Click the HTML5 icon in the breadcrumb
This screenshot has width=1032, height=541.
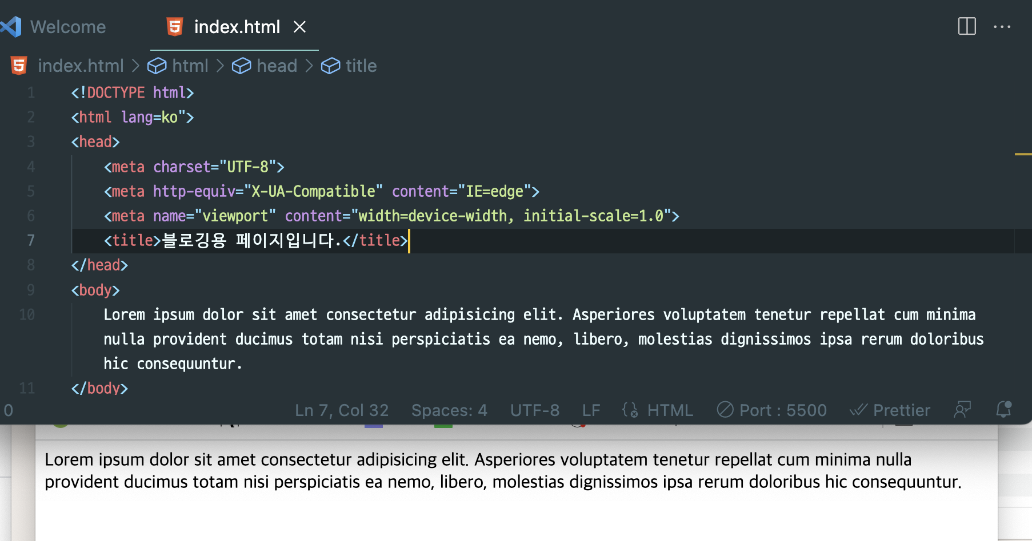click(x=19, y=66)
